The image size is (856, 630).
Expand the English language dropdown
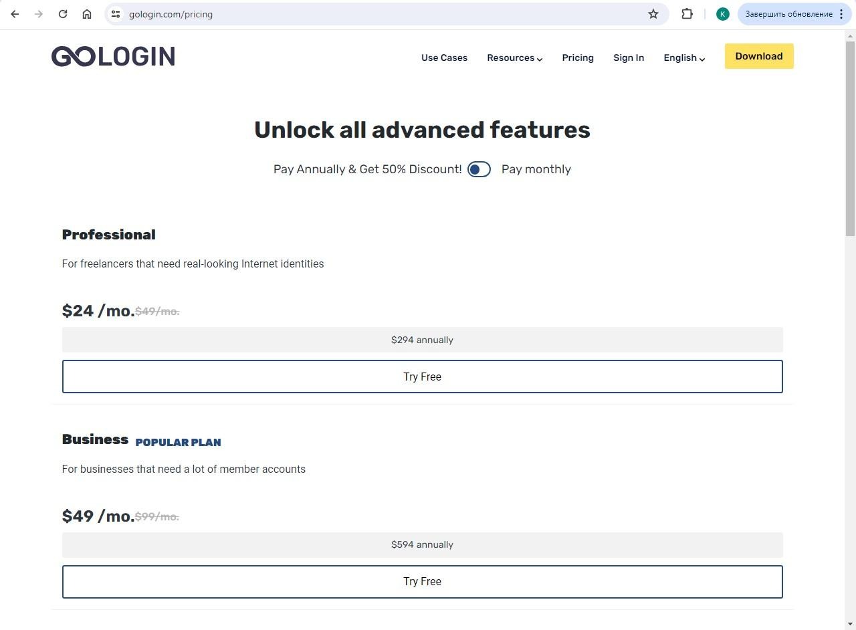(684, 58)
